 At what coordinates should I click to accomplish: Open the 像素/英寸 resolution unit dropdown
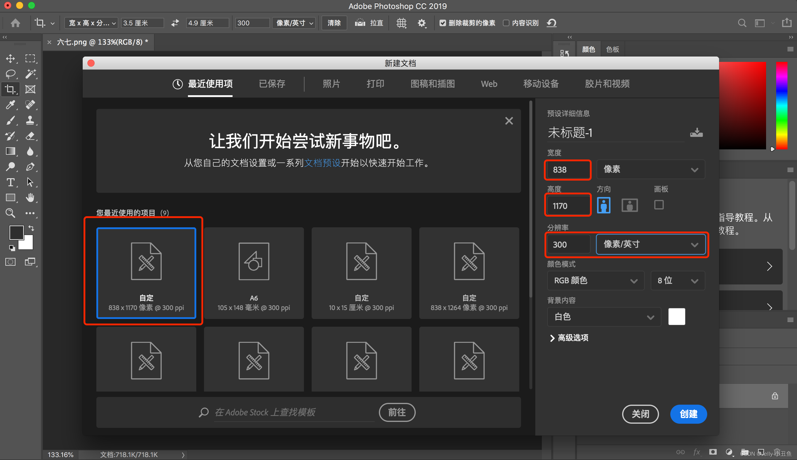click(650, 244)
